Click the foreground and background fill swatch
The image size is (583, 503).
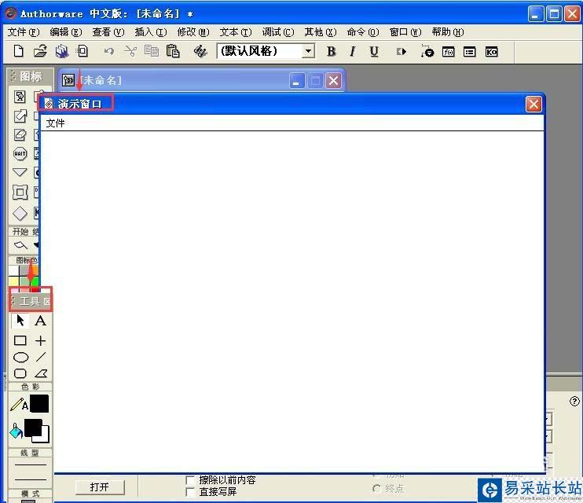36,431
